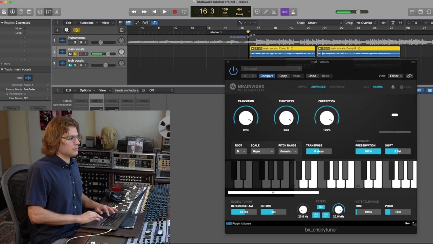Record-enable the main vocals track
Viewport: 433px width, 244px height.
click(x=81, y=54)
